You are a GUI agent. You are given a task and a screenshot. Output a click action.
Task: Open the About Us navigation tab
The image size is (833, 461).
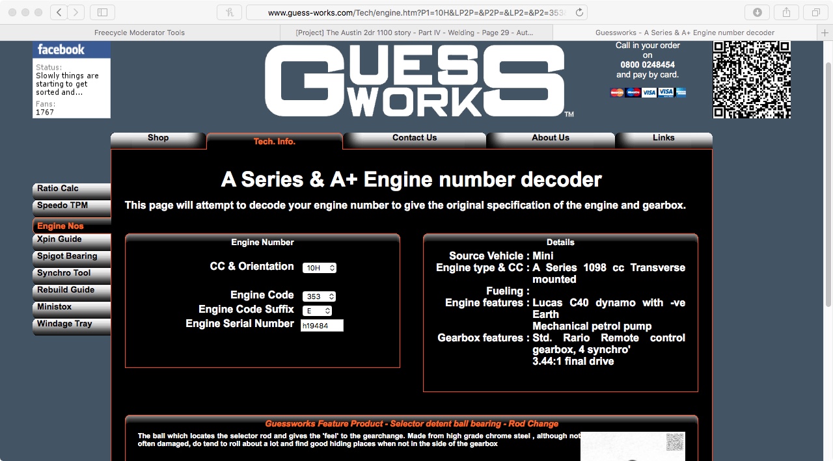click(551, 140)
